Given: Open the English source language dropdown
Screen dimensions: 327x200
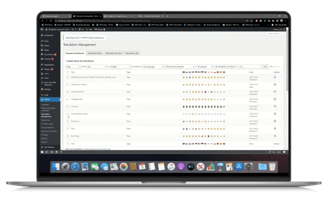Looking at the screenshot, I should tap(120, 67).
